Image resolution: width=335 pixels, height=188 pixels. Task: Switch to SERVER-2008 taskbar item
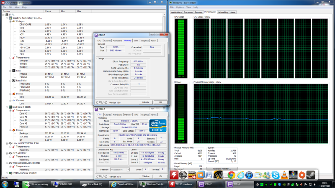tap(65, 184)
